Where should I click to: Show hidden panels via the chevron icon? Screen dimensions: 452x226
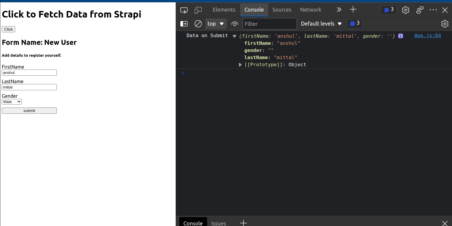pyautogui.click(x=339, y=10)
